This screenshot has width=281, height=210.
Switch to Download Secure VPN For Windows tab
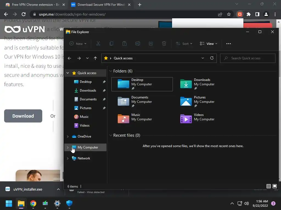[101, 5]
